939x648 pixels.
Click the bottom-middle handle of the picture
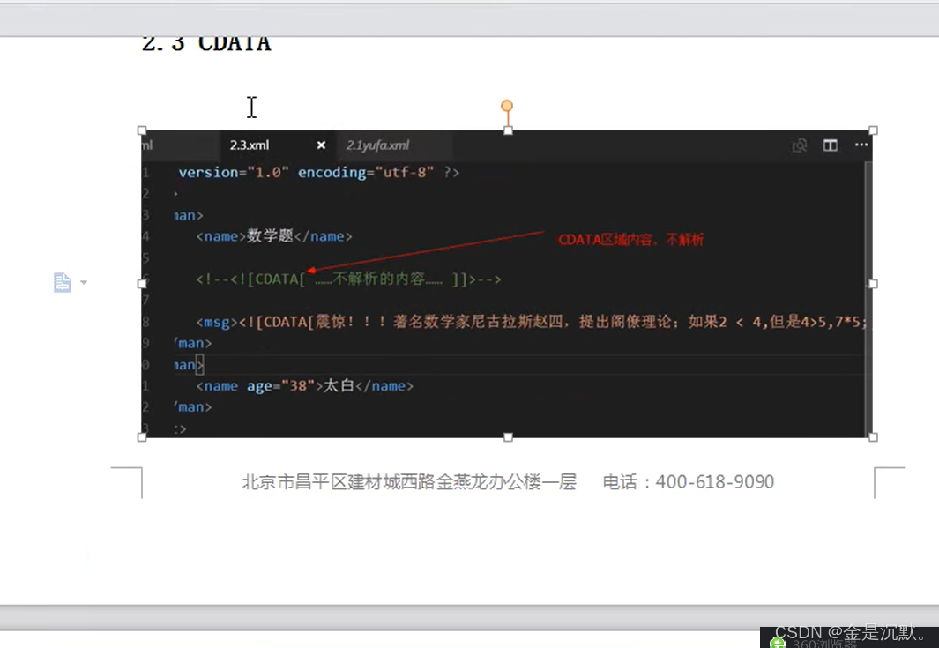click(508, 437)
